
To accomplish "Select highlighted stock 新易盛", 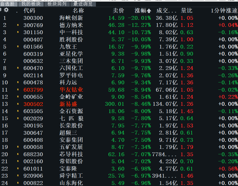I will (119, 104).
